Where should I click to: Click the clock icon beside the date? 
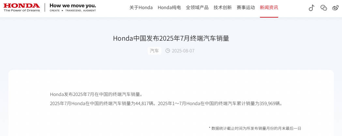point(168,51)
